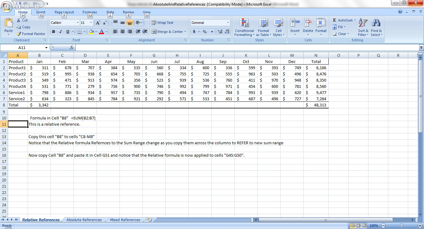Open the Office Button menu

6,7
